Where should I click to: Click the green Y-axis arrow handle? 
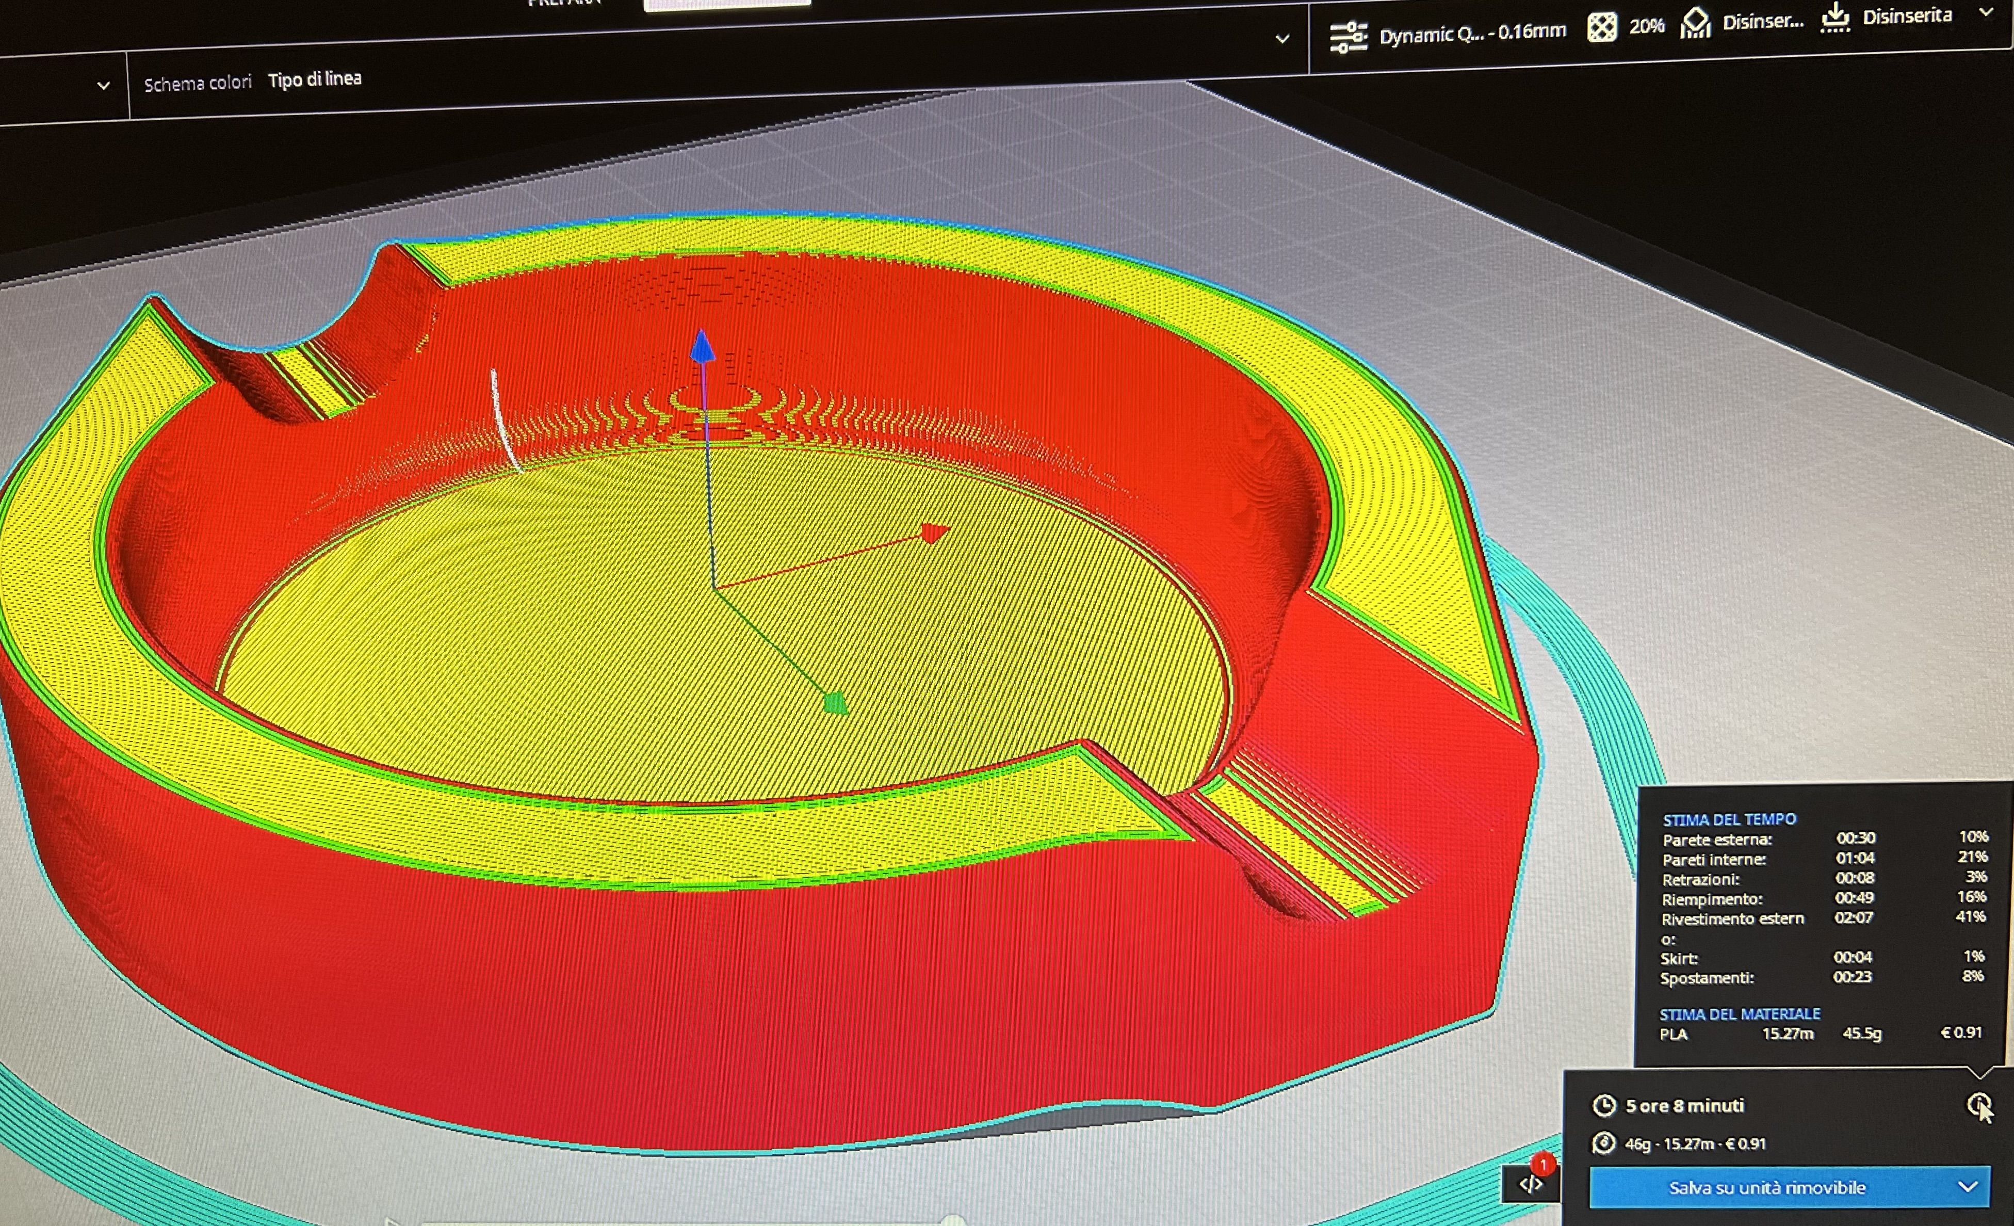(835, 702)
